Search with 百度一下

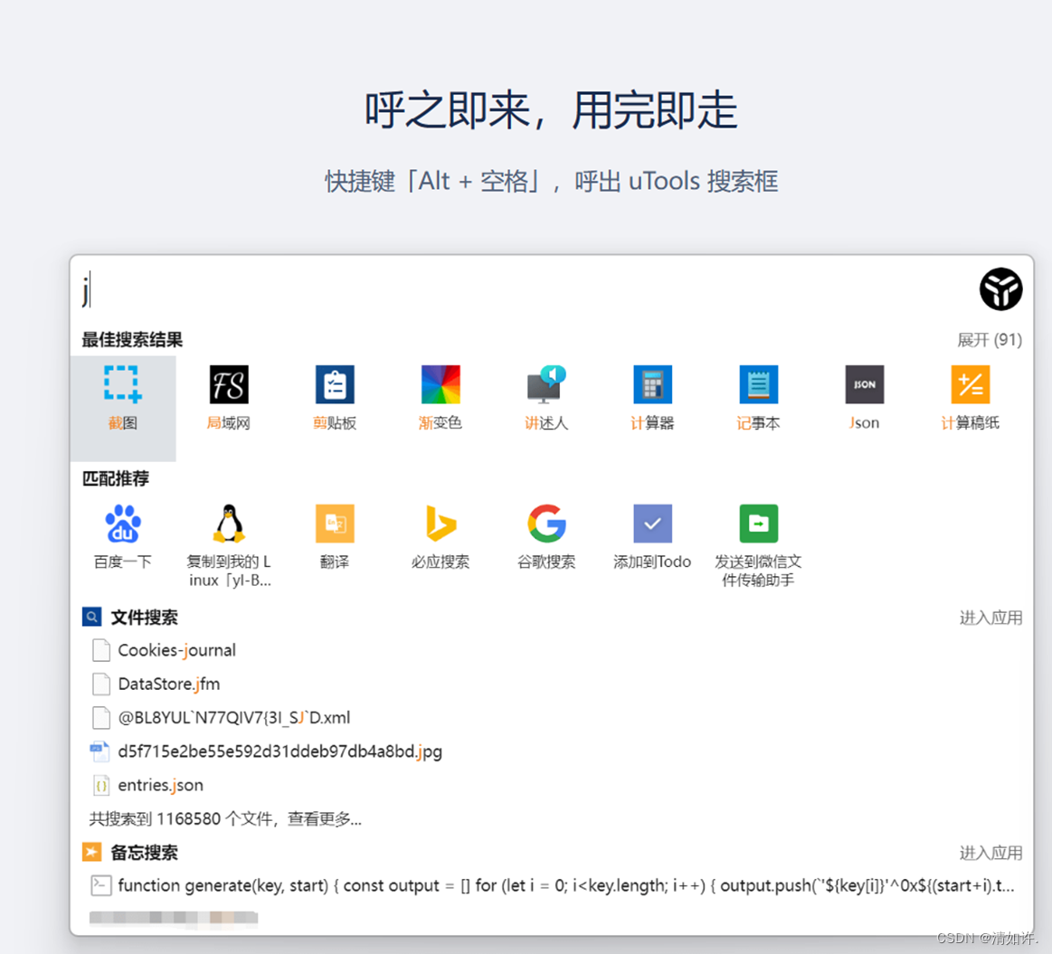(x=123, y=537)
